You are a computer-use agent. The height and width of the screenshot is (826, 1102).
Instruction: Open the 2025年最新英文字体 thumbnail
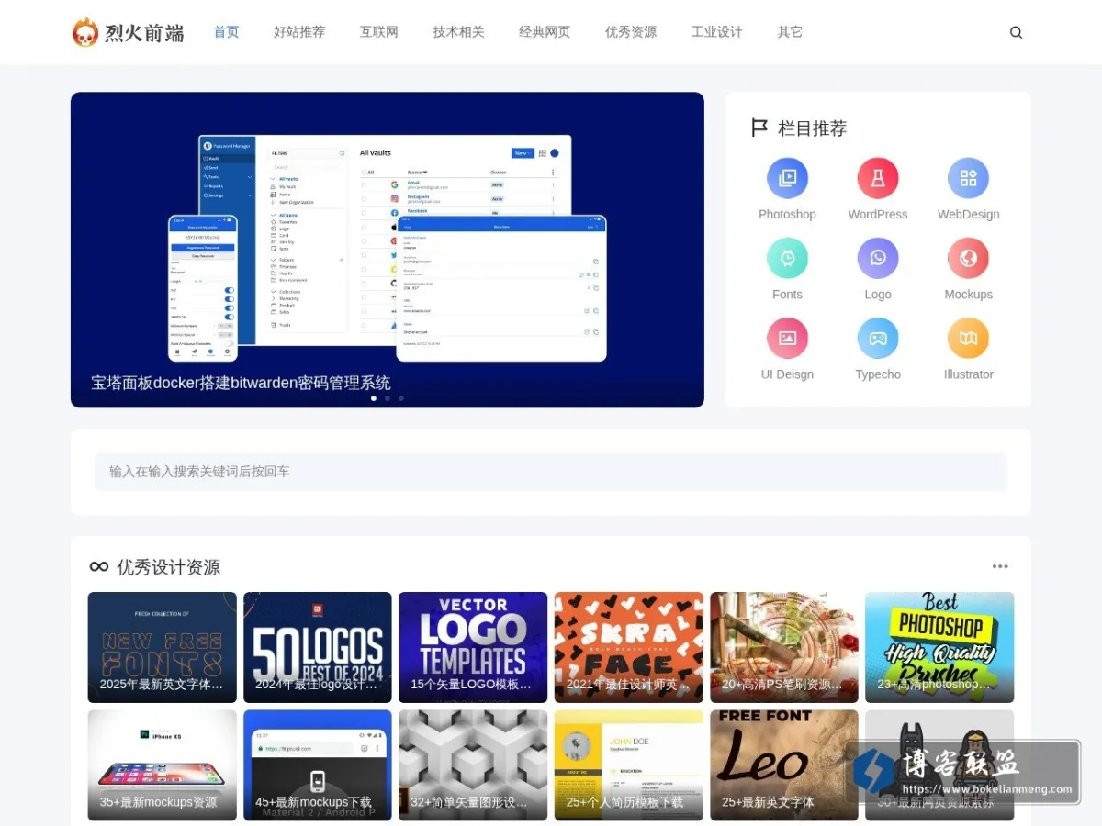(163, 647)
